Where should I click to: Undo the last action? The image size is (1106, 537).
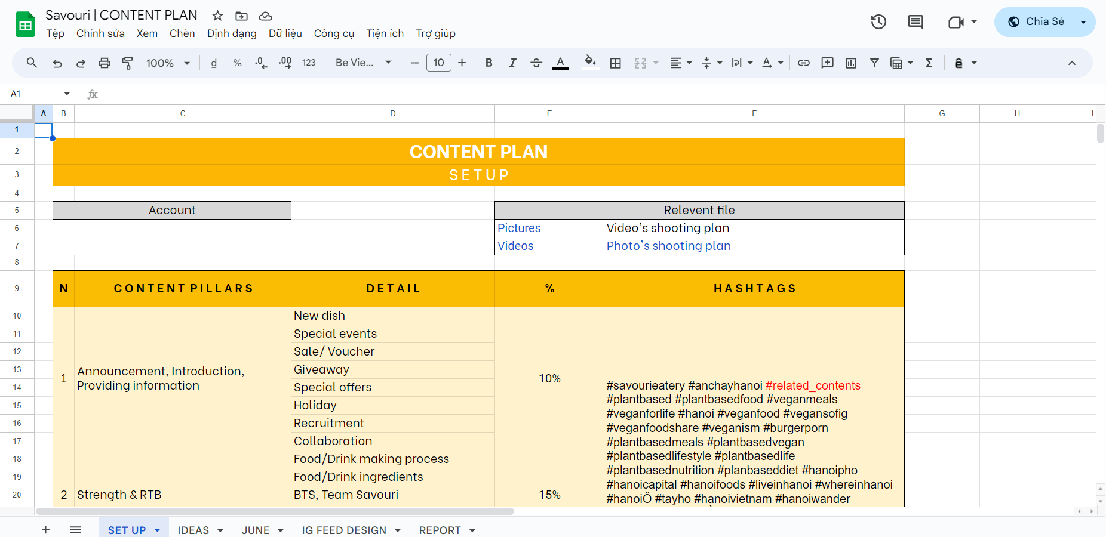pos(57,63)
